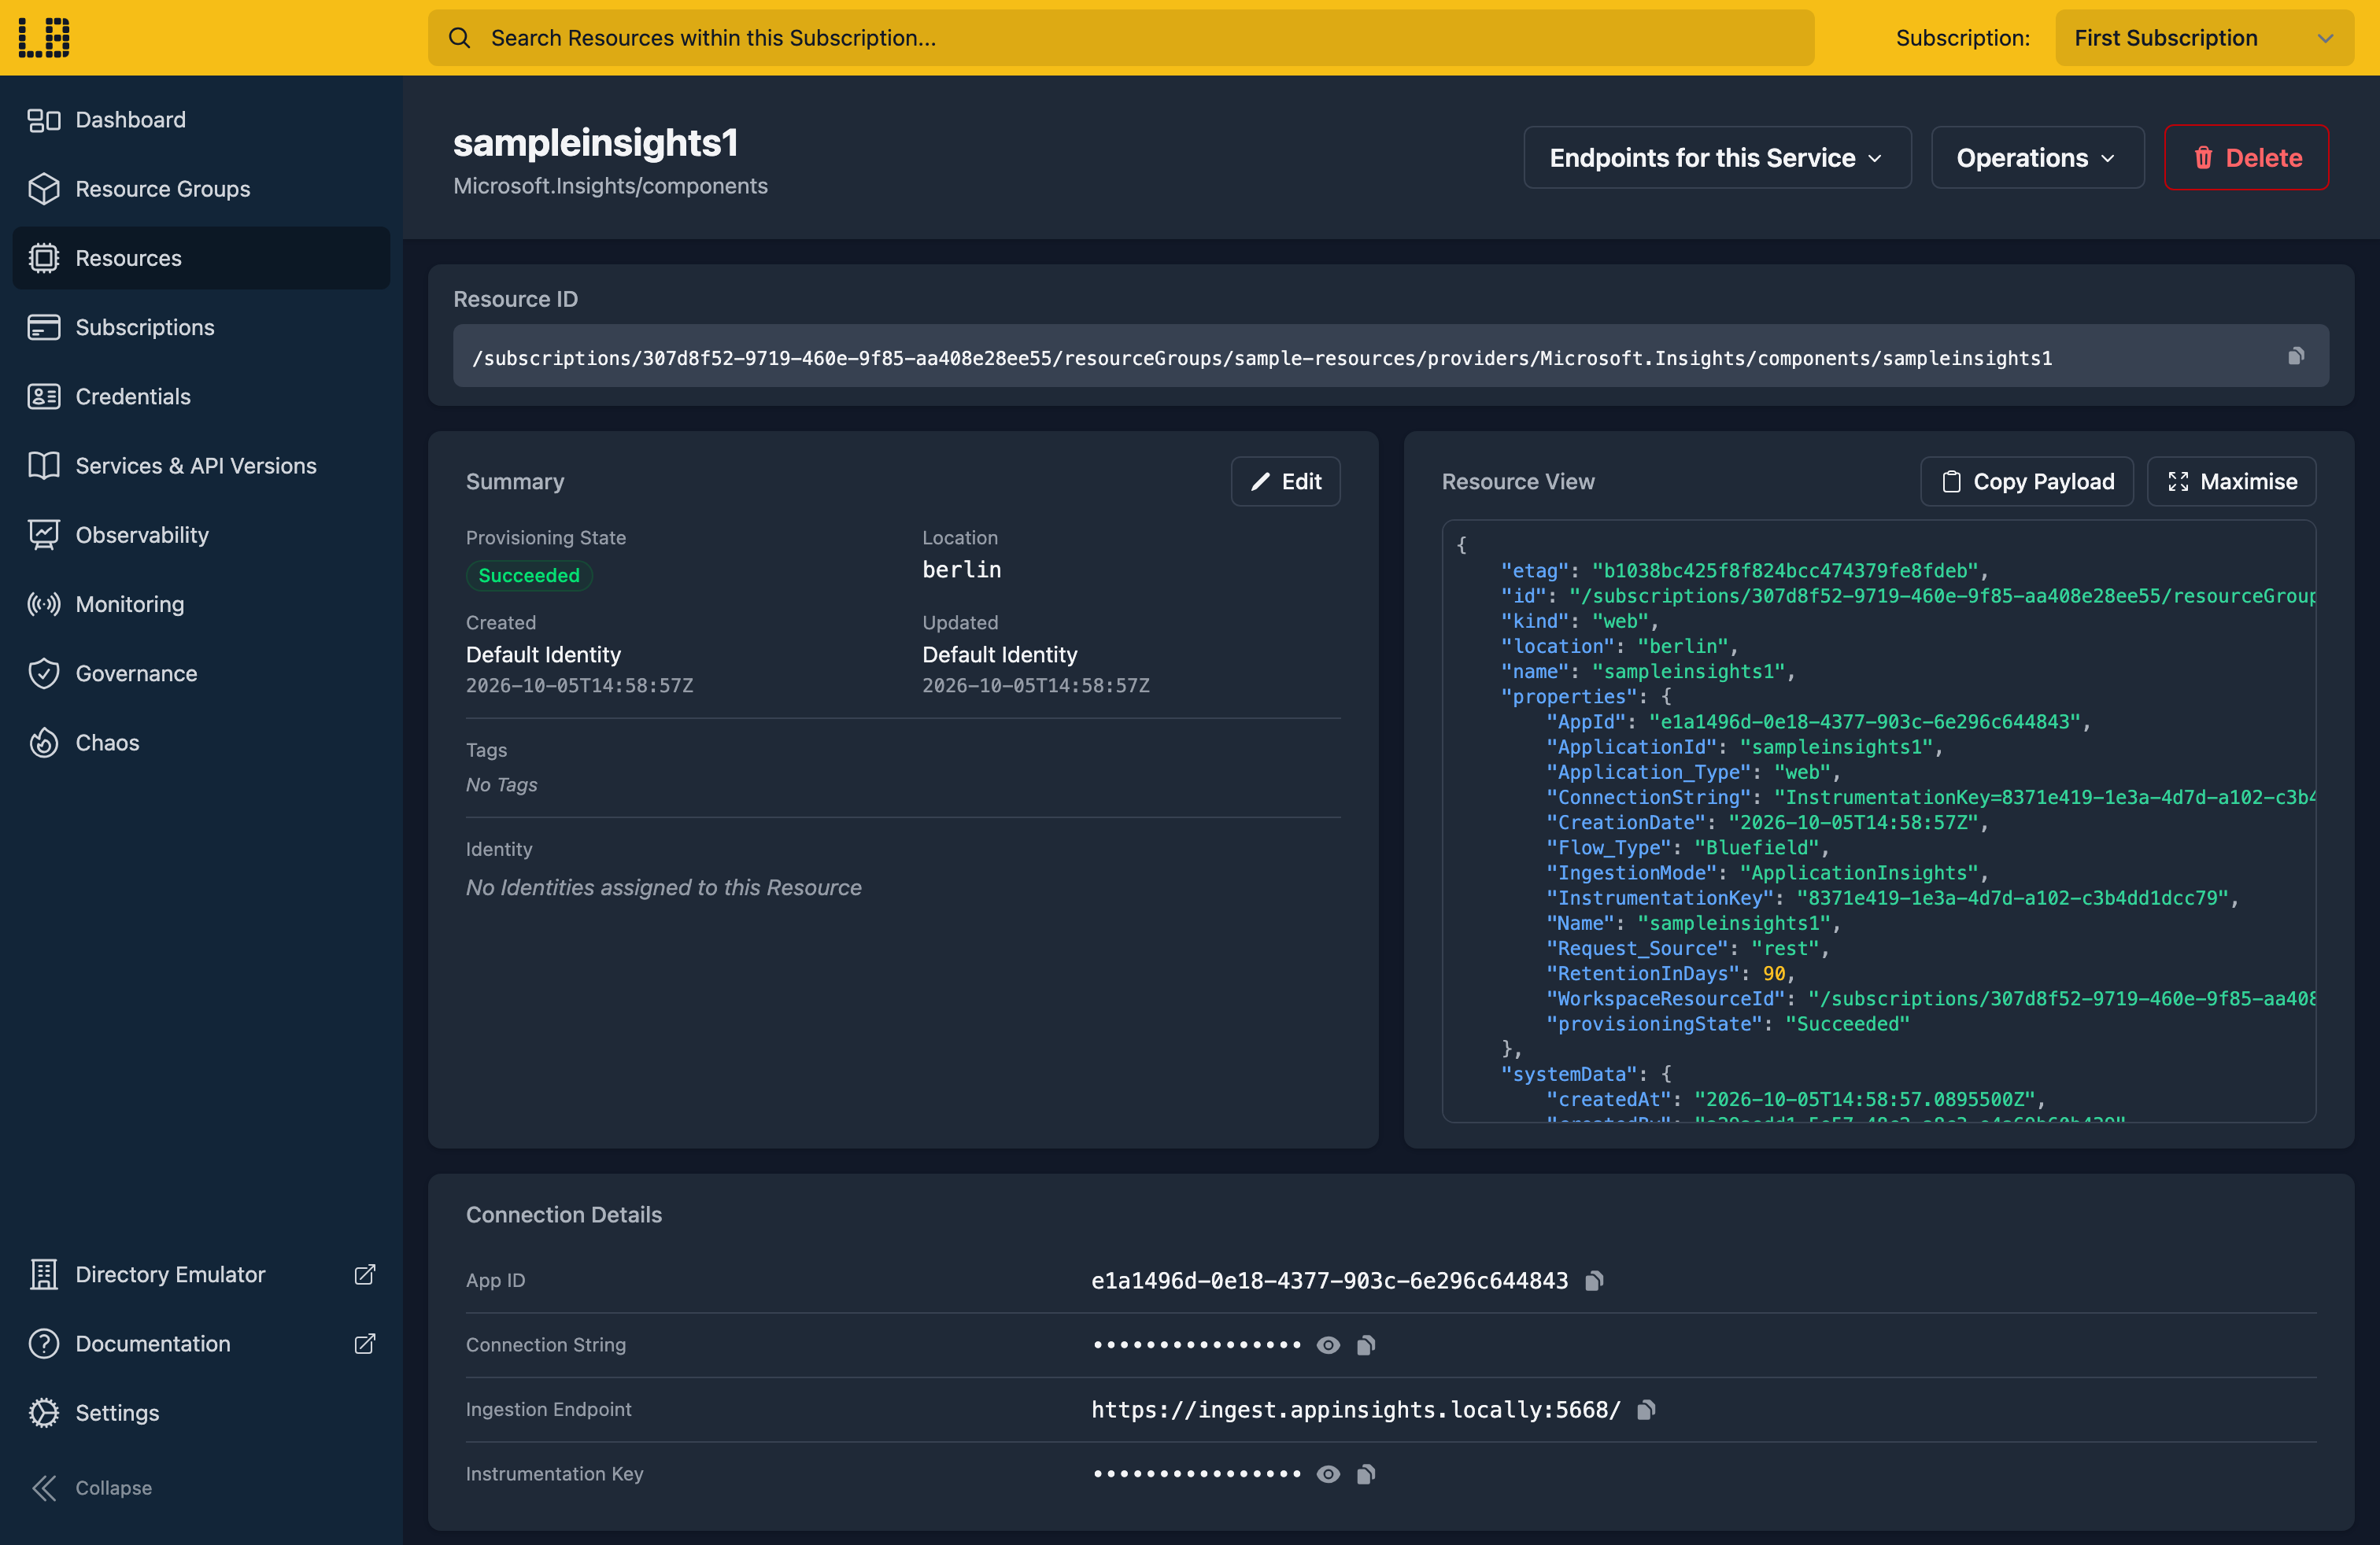Image resolution: width=2380 pixels, height=1545 pixels.
Task: Open the First Subscription dropdown
Action: [2204, 38]
